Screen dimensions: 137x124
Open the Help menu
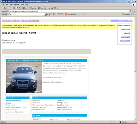coord(27,5)
